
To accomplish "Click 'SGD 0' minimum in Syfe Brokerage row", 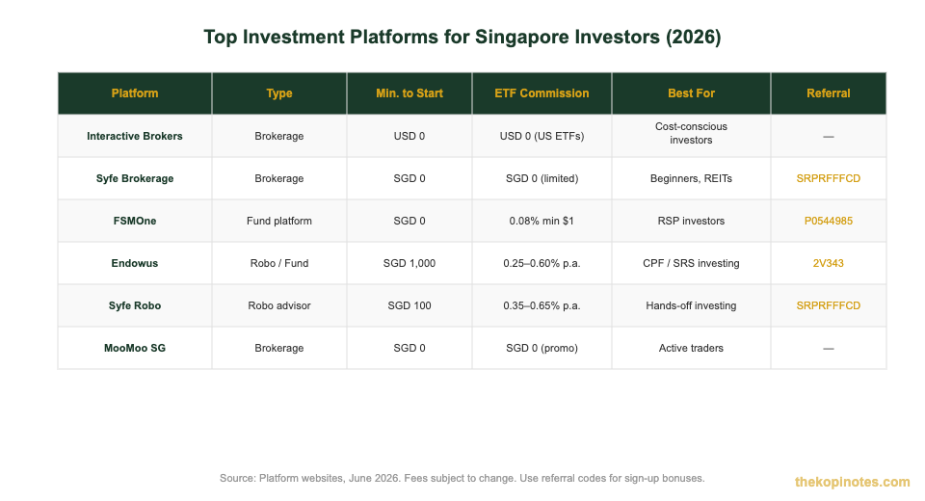I will [x=410, y=178].
